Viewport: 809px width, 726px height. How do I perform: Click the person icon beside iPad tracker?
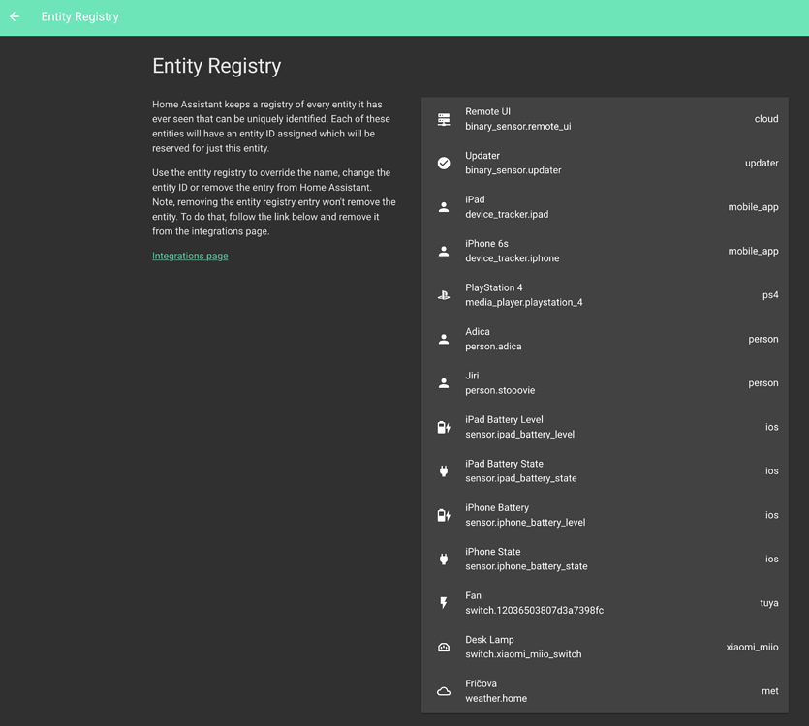(x=443, y=206)
